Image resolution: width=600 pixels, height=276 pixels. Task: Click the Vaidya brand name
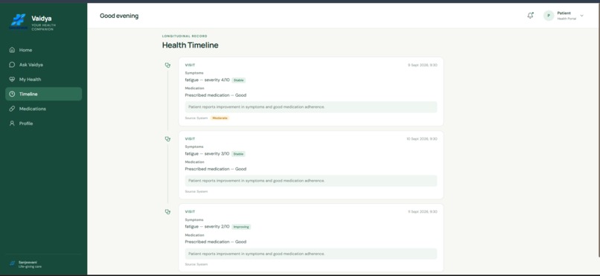click(42, 19)
